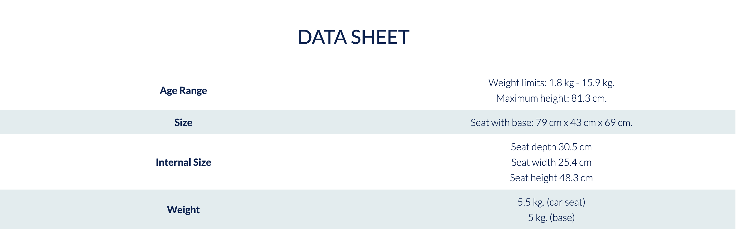Click the 5.5 kg. (car seat) text
The height and width of the screenshot is (231, 736).
pos(551,202)
